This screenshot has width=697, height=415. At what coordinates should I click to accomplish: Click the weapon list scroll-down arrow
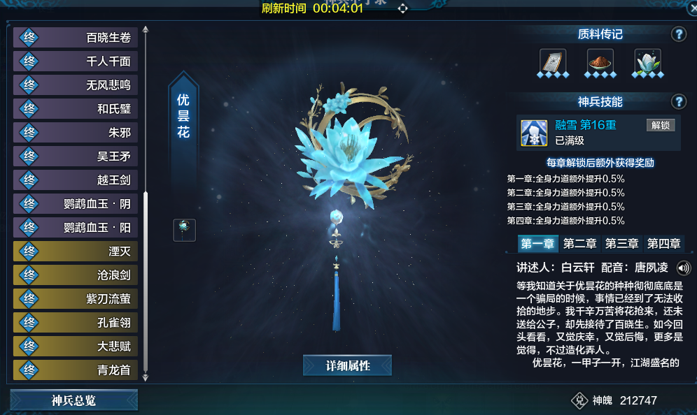coord(146,378)
